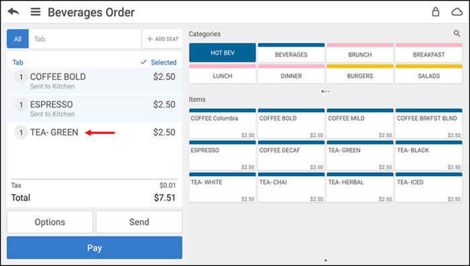This screenshot has width=470, height=266.
Task: Click the quantity badge beside TEA- GREEN
Action: 21,132
